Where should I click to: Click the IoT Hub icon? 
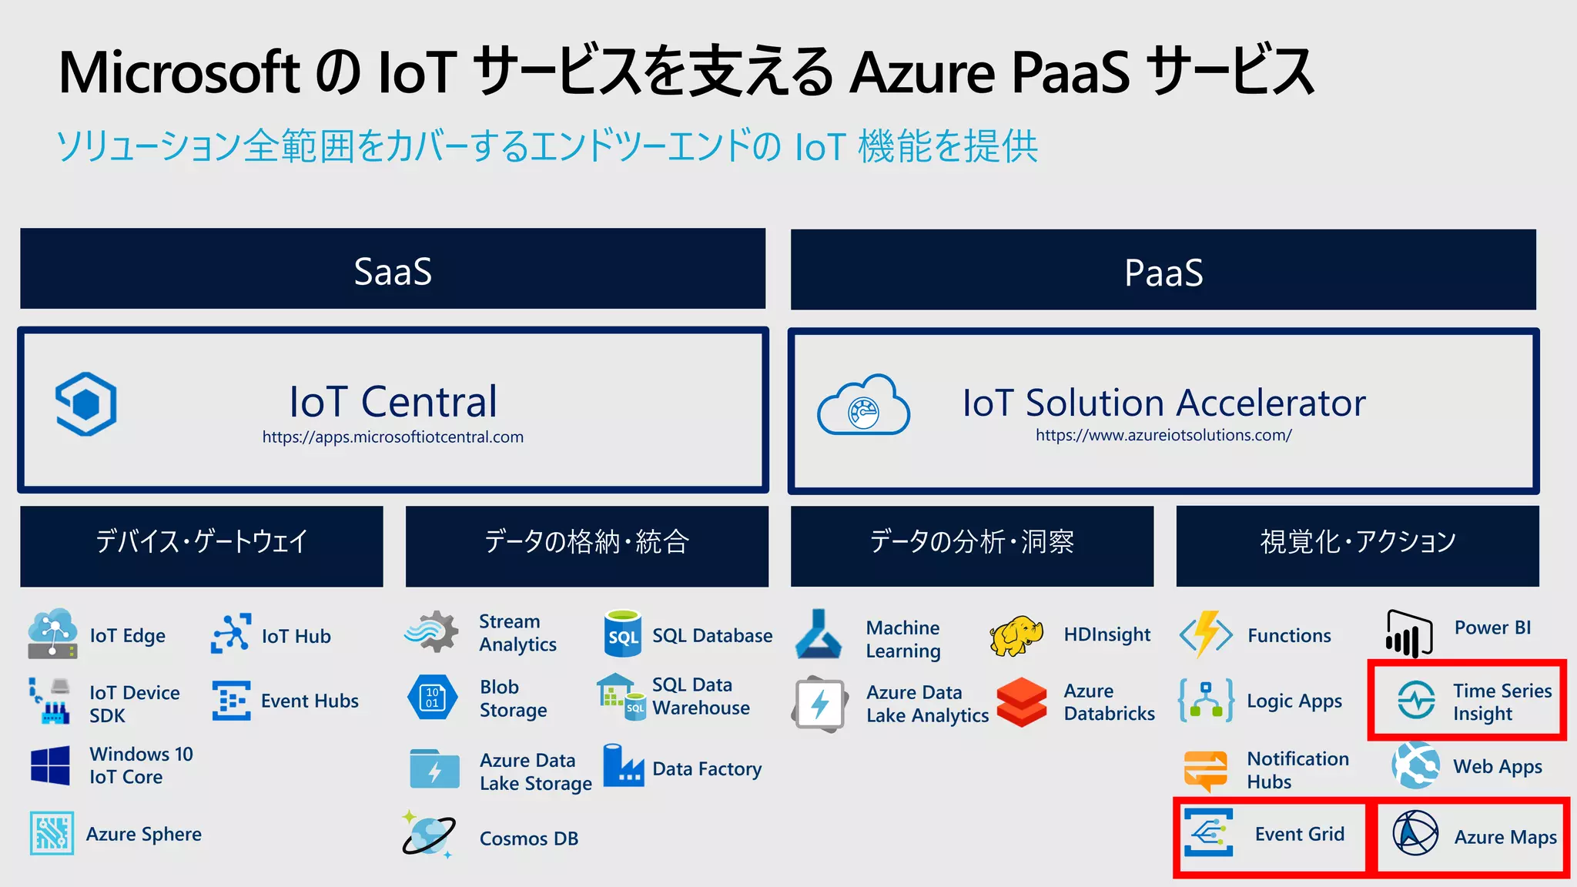[231, 634]
